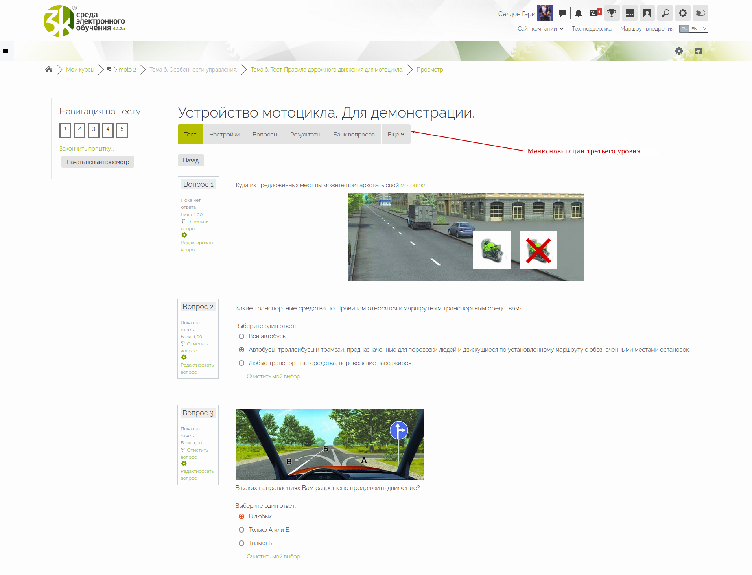Open the page settings gear in banner
The image size is (752, 575).
point(679,51)
